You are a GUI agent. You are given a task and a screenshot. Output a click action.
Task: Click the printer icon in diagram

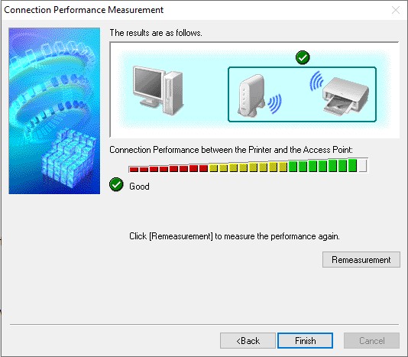click(x=345, y=96)
